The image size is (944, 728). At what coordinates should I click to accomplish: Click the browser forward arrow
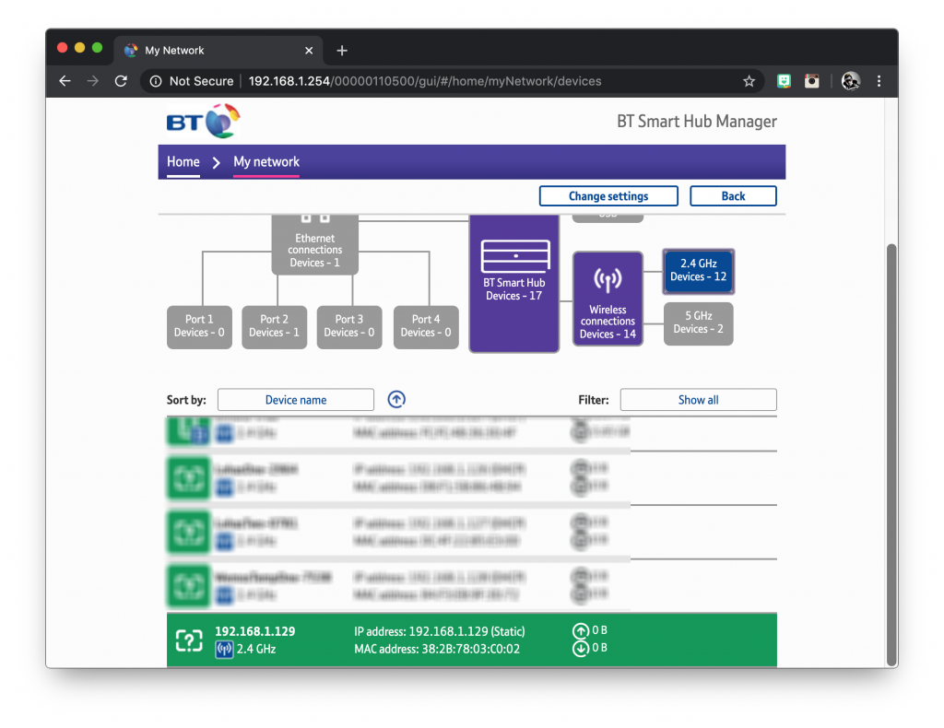coord(93,81)
